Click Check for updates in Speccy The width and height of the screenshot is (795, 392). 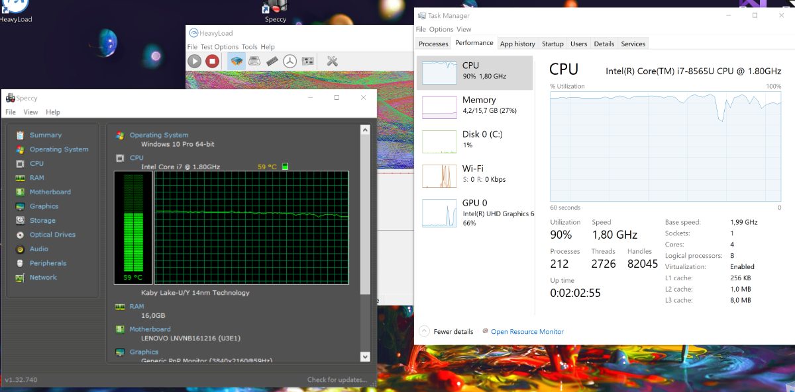[x=337, y=380]
